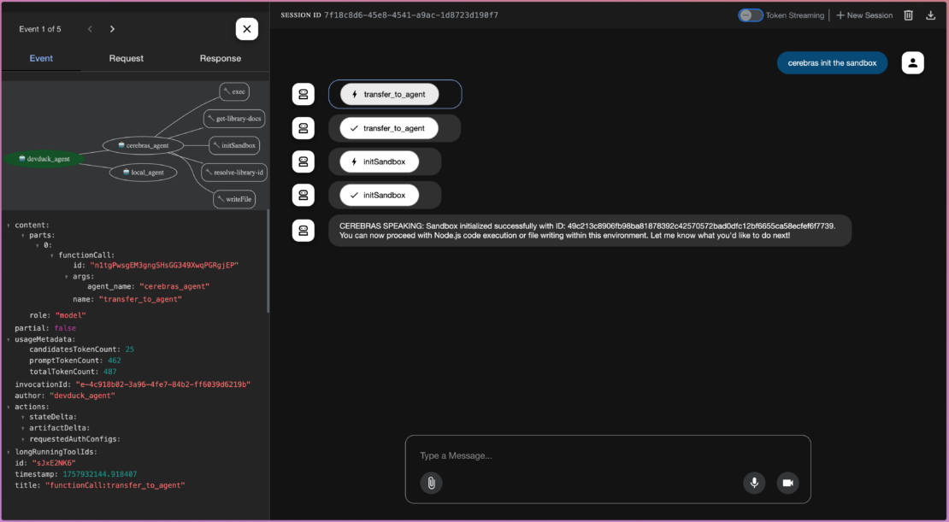This screenshot has height=522, width=949.
Task: Start a New Session
Action: click(x=864, y=15)
